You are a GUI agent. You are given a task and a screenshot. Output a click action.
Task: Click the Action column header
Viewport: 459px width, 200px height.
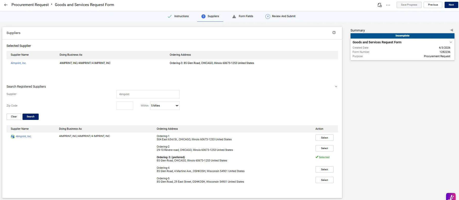tap(319, 129)
